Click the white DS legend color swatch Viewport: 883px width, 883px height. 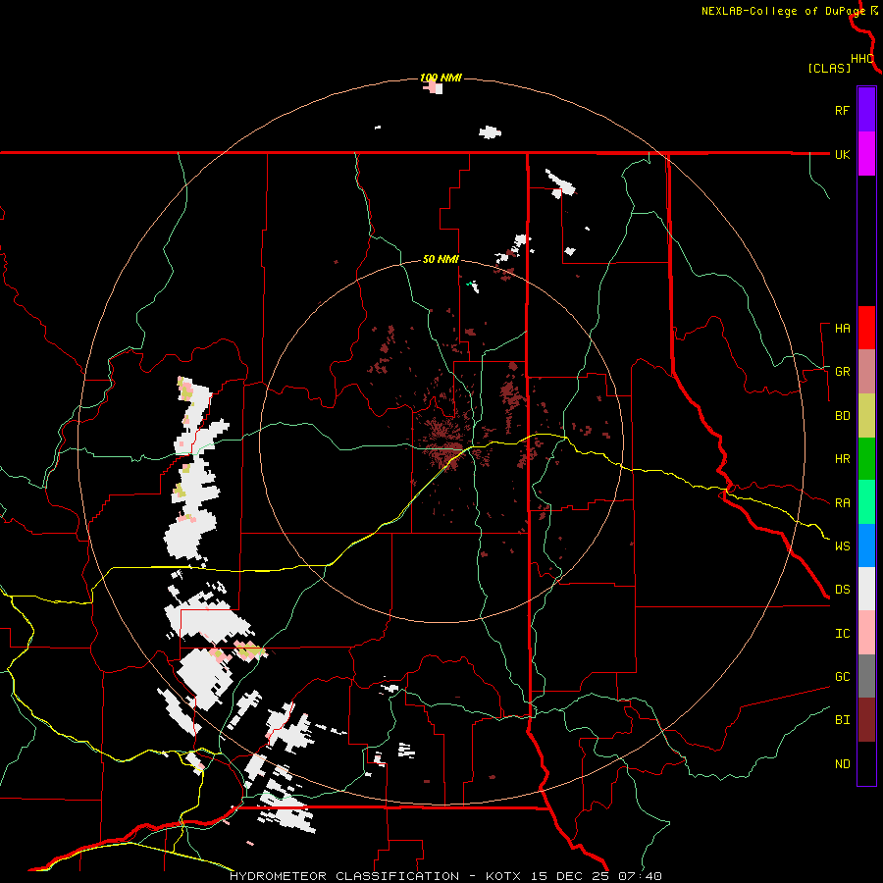coord(866,589)
